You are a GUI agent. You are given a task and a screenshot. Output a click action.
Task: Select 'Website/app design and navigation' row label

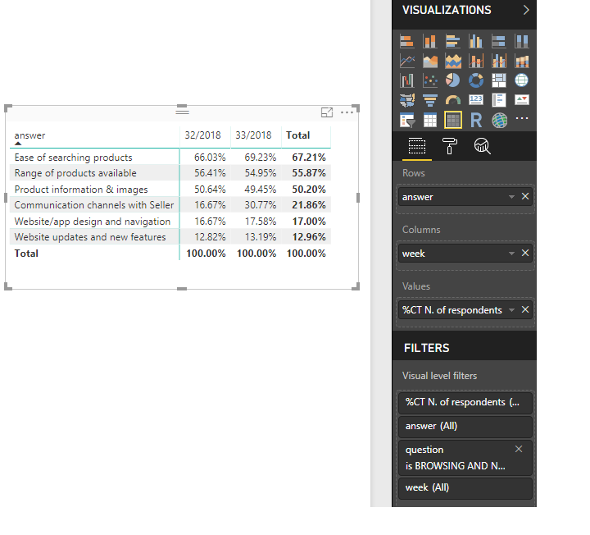[92, 222]
